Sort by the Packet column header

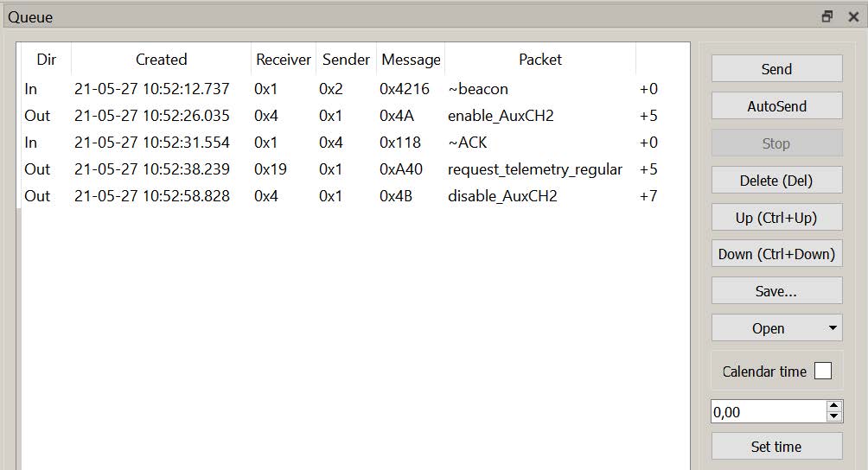[x=539, y=60]
